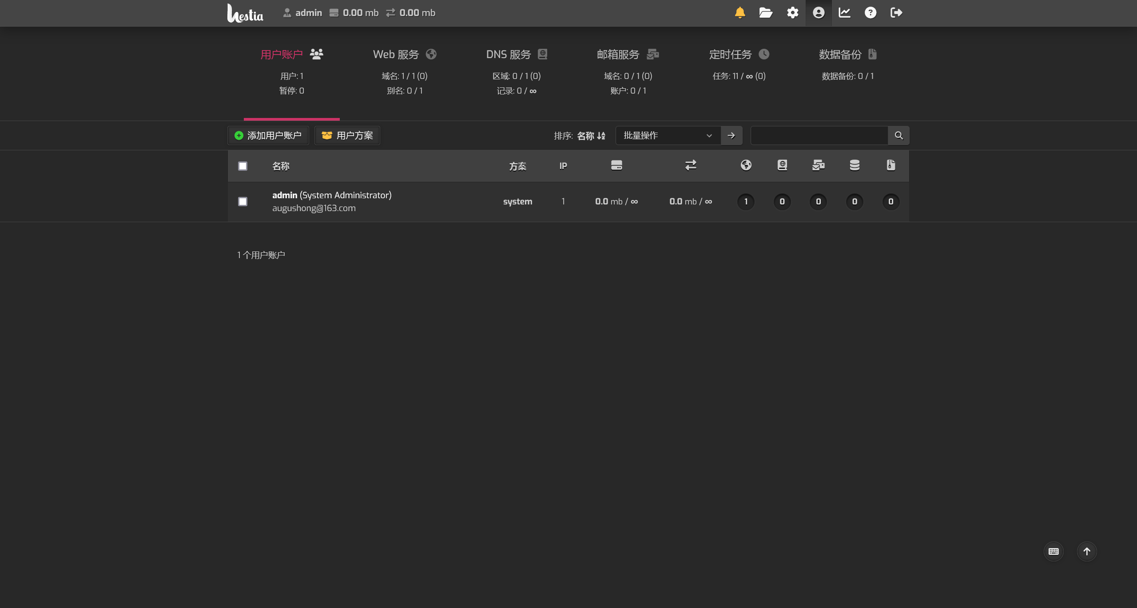Expand the 批量操作 bulk action dropdown
Image resolution: width=1137 pixels, height=608 pixels.
tap(668, 136)
